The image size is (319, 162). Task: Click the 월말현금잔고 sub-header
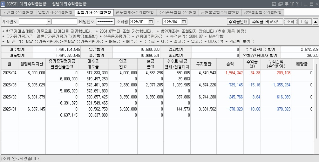point(62,67)
